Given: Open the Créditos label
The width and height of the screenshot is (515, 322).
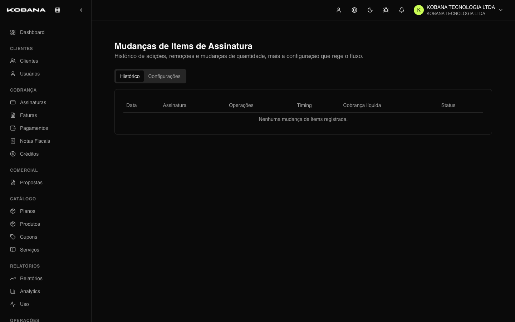Looking at the screenshot, I should (29, 154).
